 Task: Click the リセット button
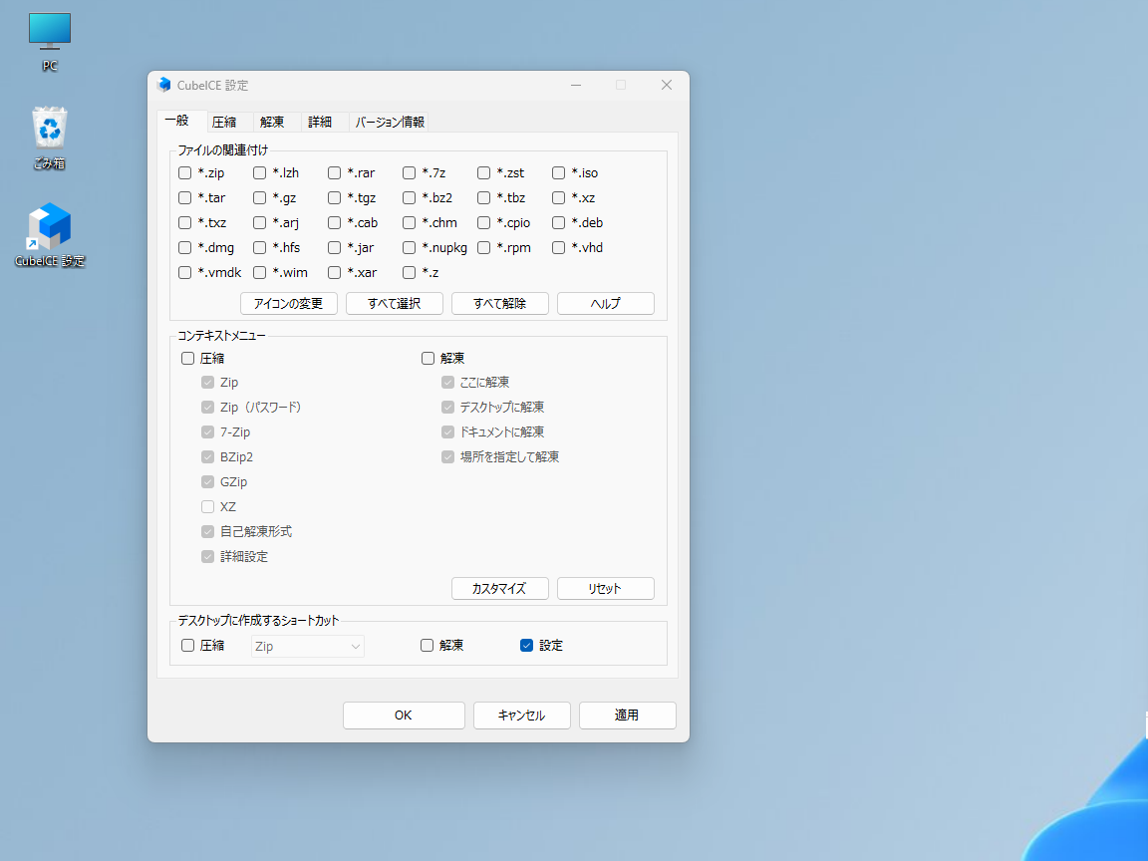point(606,588)
